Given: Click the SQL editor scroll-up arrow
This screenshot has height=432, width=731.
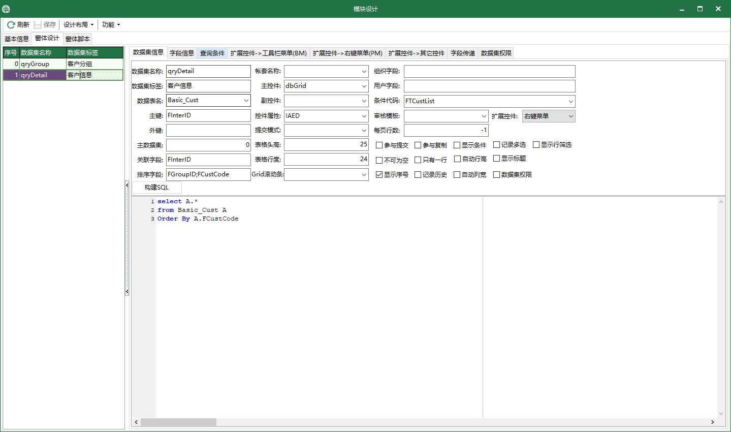Looking at the screenshot, I should pyautogui.click(x=721, y=202).
